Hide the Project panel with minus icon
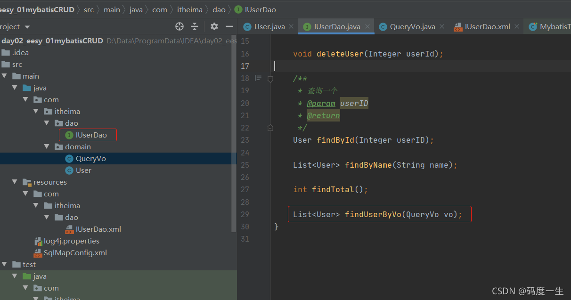Viewport: 571px width, 300px height. (229, 26)
